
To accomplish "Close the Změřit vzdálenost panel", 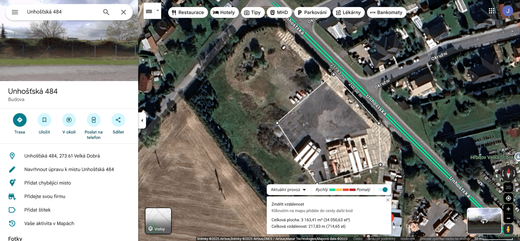I will click(x=388, y=200).
